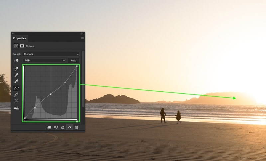Reset curves to adjustment defaults

(63, 127)
